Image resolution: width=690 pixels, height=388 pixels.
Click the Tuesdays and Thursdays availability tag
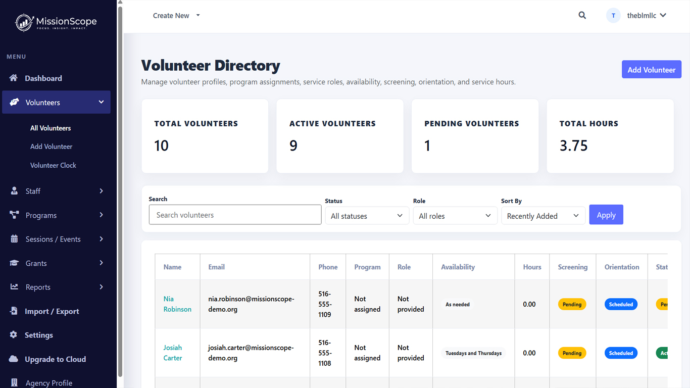(x=474, y=353)
